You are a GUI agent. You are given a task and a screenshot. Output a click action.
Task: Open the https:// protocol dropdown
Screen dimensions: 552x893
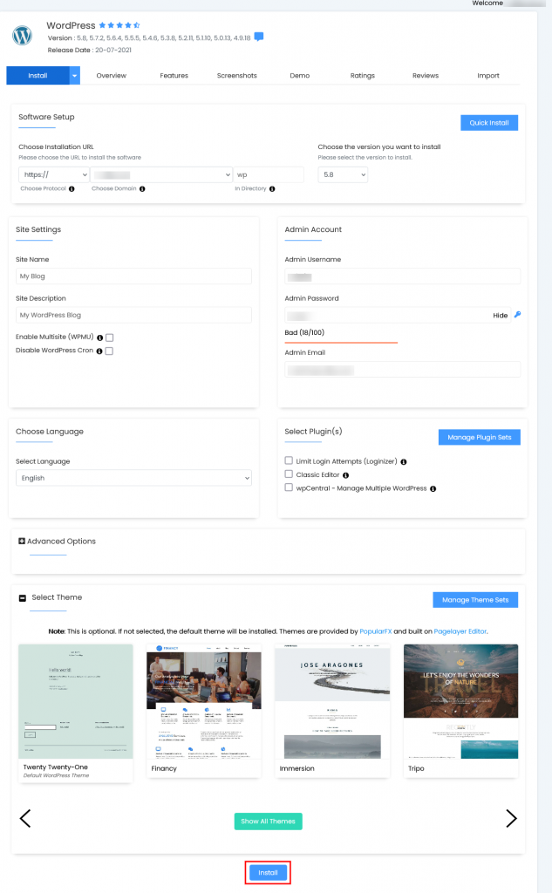(x=54, y=174)
